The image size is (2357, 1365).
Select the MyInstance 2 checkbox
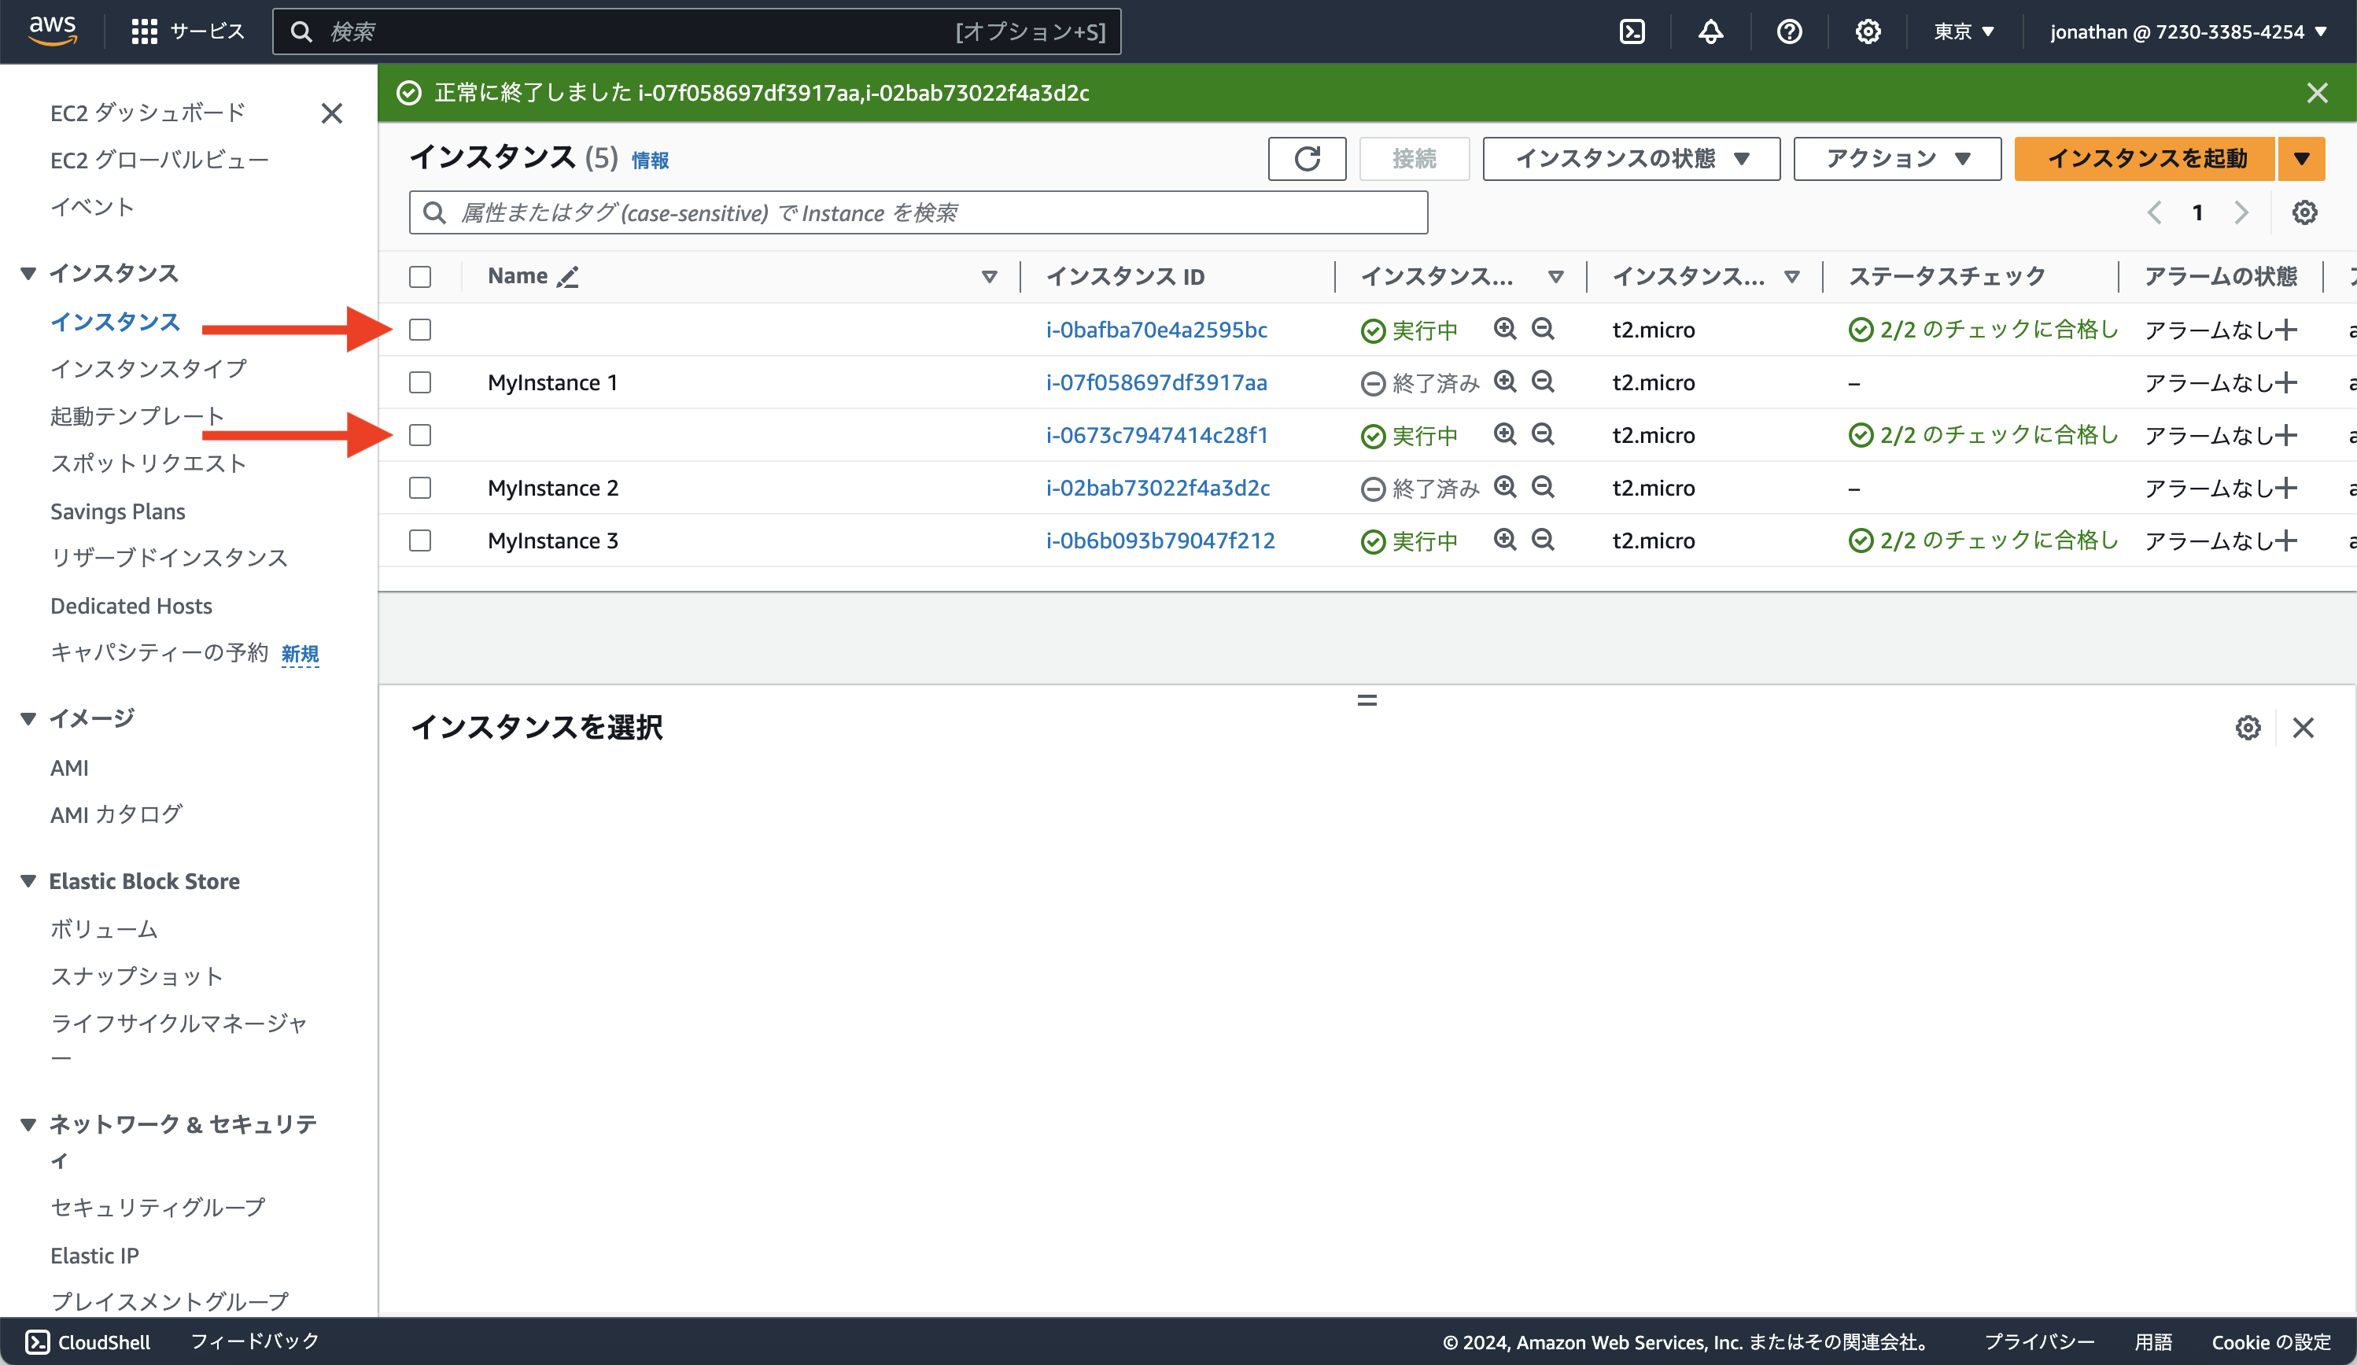pos(420,488)
